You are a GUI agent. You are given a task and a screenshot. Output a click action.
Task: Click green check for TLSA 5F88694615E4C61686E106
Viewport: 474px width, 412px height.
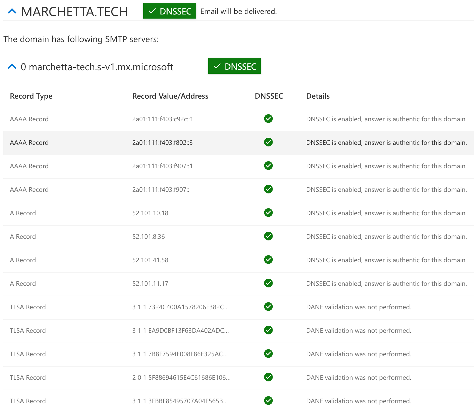point(268,377)
